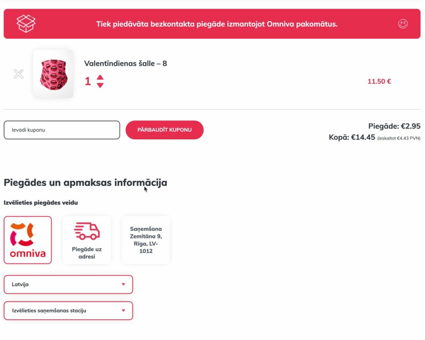Select Omniva delivery method
The width and height of the screenshot is (425, 340).
click(27, 240)
